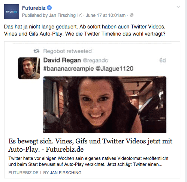Click Published by Jan Firsching text
This screenshot has width=187, height=182.
click(x=49, y=15)
